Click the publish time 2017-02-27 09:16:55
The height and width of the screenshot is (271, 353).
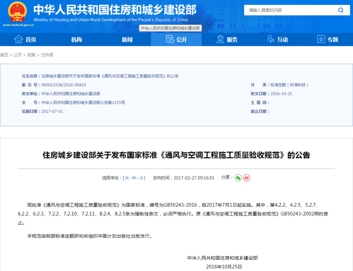[x=194, y=178]
